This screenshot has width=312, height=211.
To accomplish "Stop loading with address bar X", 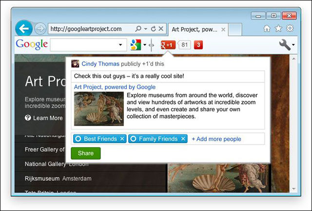I will point(161,29).
